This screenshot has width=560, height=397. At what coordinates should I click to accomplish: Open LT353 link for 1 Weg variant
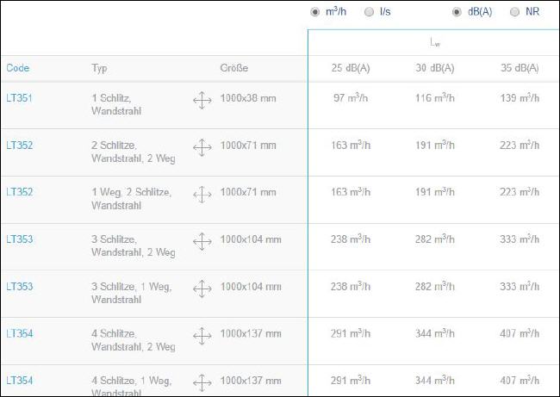point(19,286)
